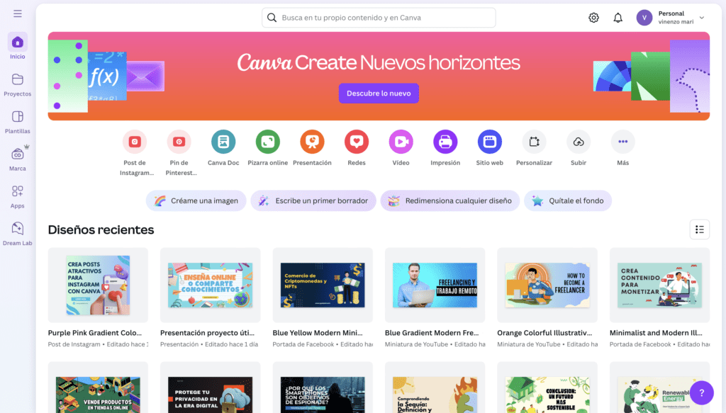Select the Presentación design icon
Image resolution: width=726 pixels, height=413 pixels.
[312, 142]
